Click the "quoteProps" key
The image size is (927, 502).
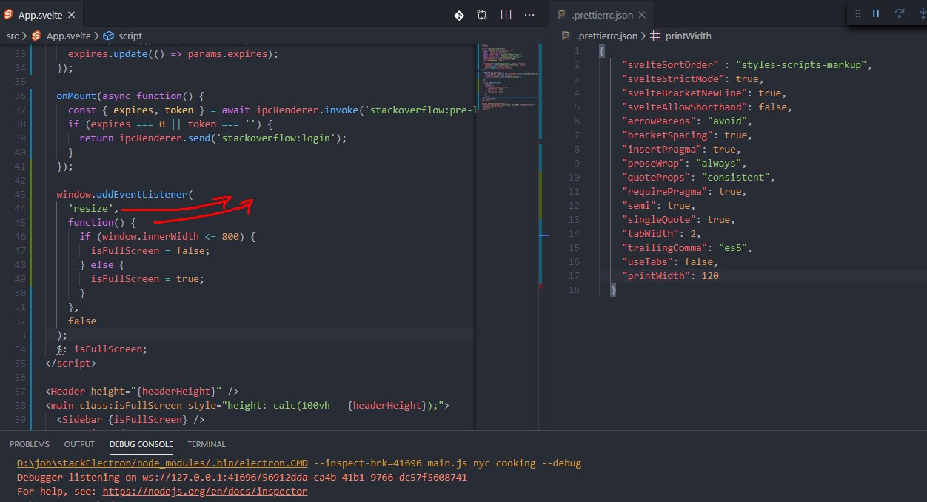point(659,178)
